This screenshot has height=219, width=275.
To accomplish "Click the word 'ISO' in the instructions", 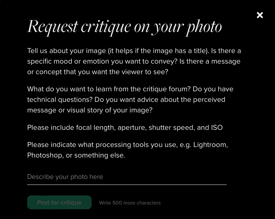I will (217, 127).
